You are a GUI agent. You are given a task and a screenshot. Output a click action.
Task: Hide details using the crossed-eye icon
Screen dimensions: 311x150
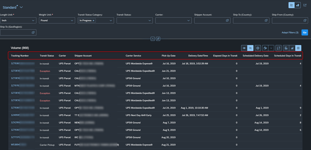coord(250,48)
